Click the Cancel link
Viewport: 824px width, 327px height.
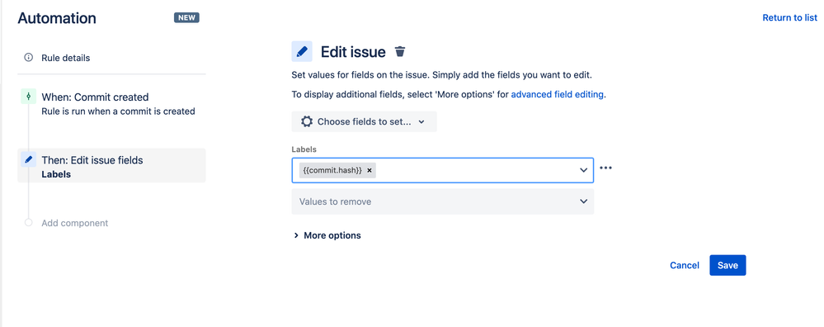click(x=685, y=266)
